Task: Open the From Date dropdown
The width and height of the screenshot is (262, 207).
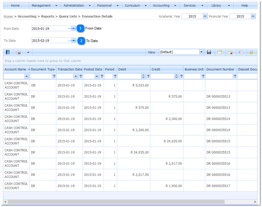Action: click(x=73, y=28)
